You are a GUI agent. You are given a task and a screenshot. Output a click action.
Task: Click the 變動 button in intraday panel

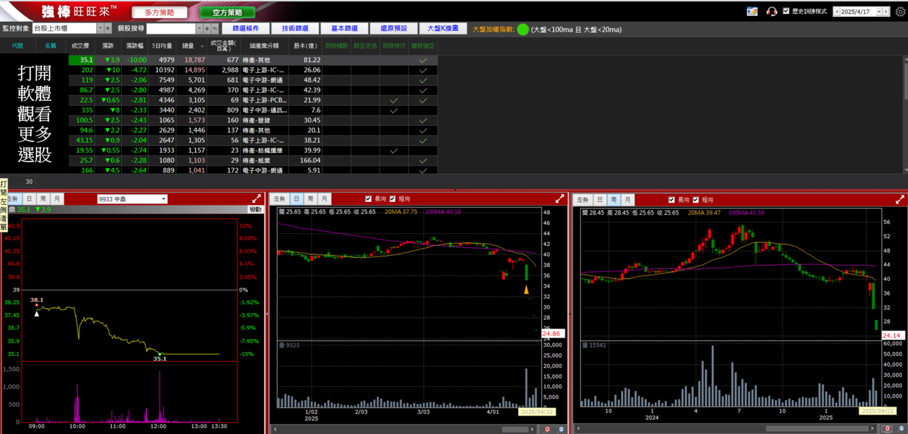point(256,209)
